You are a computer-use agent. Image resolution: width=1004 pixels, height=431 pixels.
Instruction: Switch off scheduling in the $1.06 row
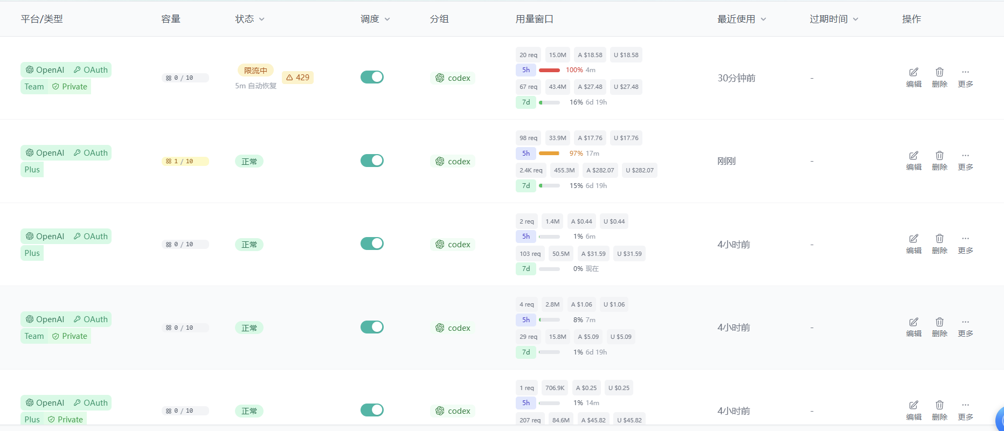tap(372, 327)
